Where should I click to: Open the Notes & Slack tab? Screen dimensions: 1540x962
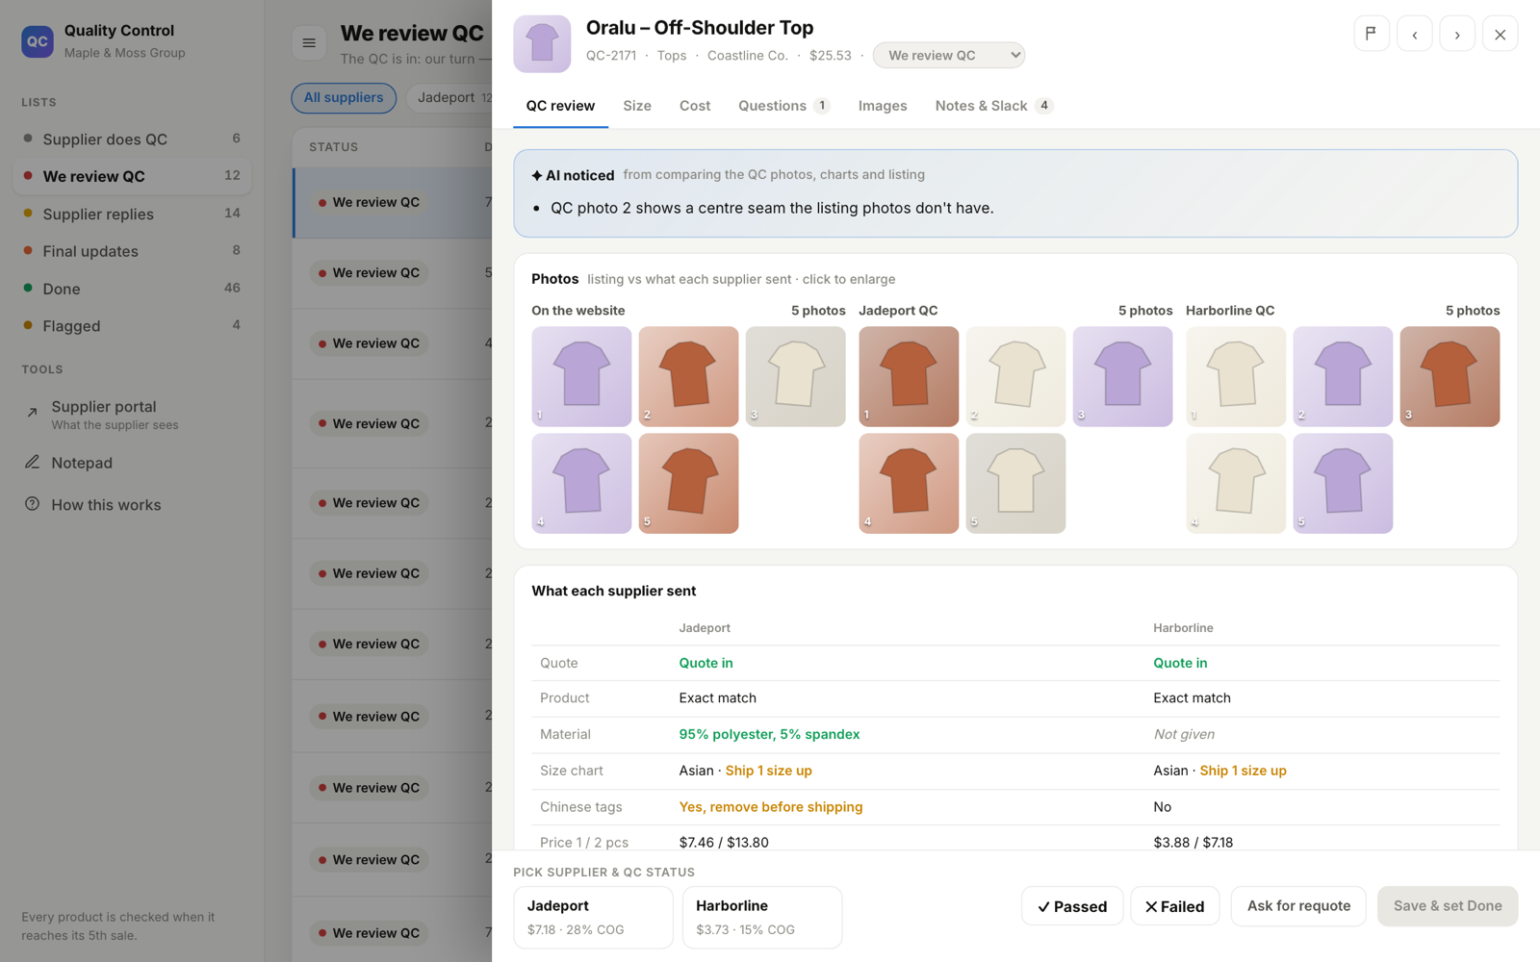pyautogui.click(x=993, y=106)
